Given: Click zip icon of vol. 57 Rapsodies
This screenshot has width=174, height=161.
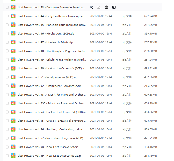Looking at the screenshot, I should coord(13,138).
